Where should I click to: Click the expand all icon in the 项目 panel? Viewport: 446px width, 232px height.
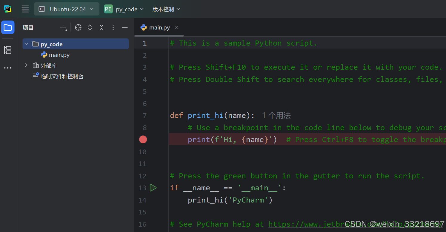point(90,27)
